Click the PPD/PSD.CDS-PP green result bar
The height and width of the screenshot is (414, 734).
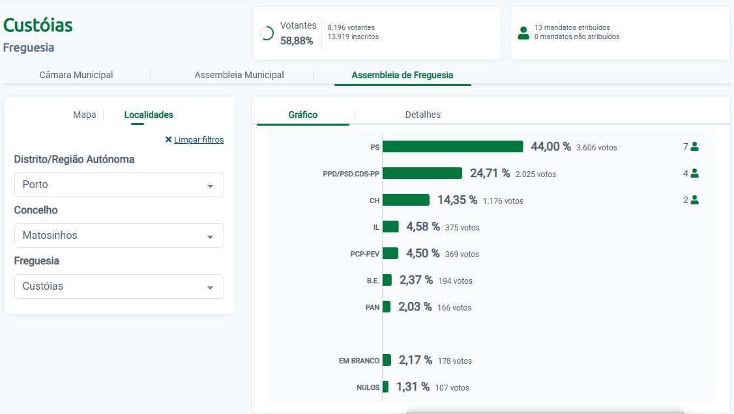[x=422, y=174]
